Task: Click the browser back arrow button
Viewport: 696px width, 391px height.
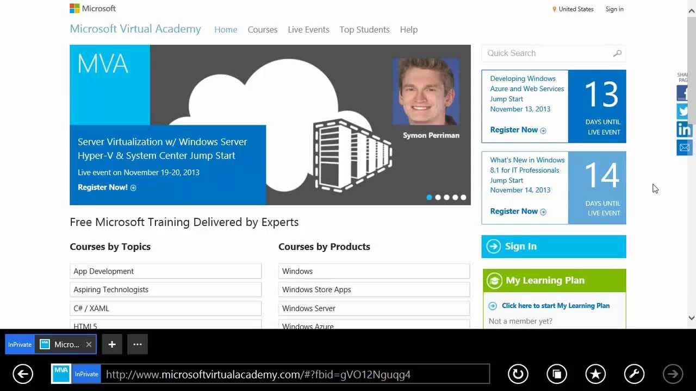Action: (x=23, y=374)
